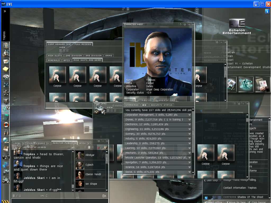Image resolution: width=271 pixels, height=203 pixels.
Task: Open the star map sidebar icon
Action: (6, 85)
